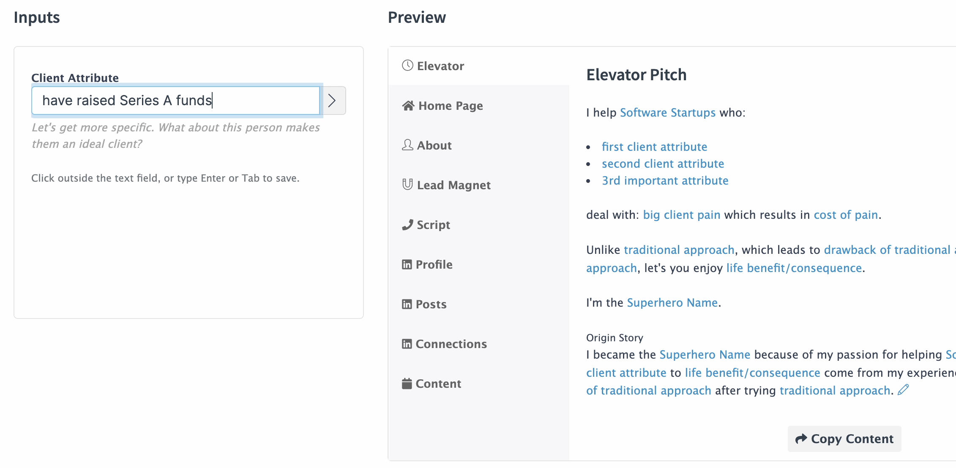Click the phone icon next to Script
The width and height of the screenshot is (956, 468).
[x=407, y=225]
